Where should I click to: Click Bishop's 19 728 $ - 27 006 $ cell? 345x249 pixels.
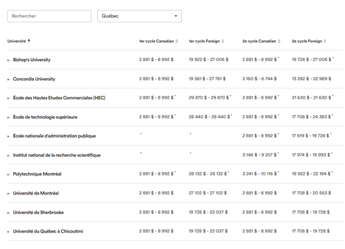313,60
